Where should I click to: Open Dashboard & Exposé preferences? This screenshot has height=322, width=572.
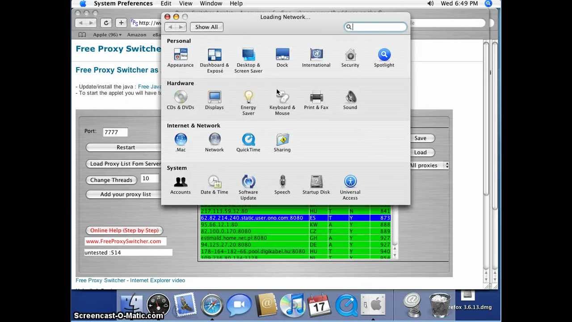(x=214, y=61)
